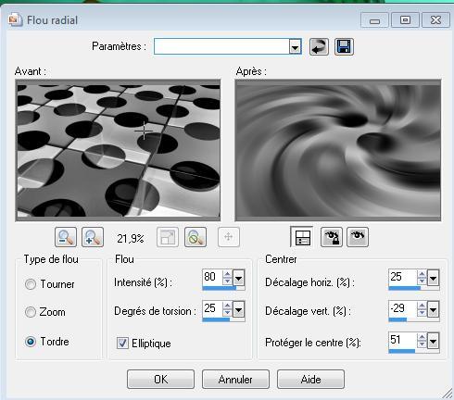Click the Degrés de torsion slider bar
Viewport: 454px width, 400px height.
click(223, 319)
